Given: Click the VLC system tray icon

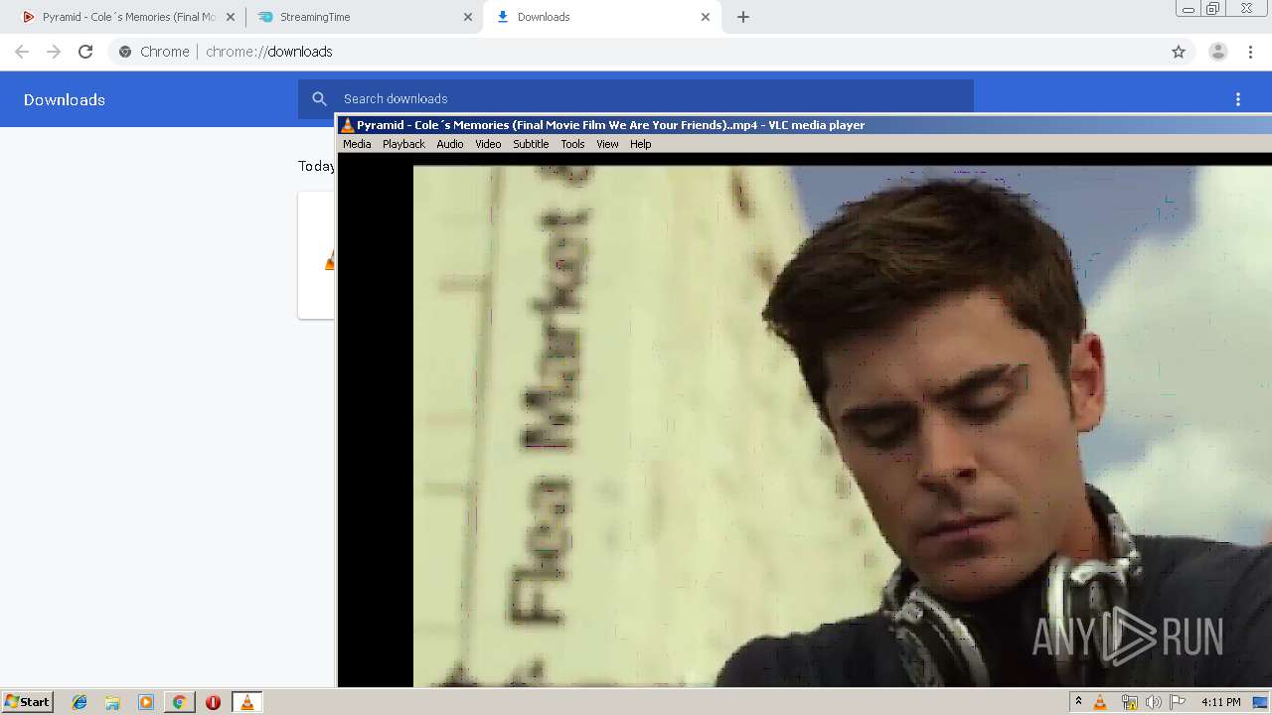Looking at the screenshot, I should click(1100, 702).
